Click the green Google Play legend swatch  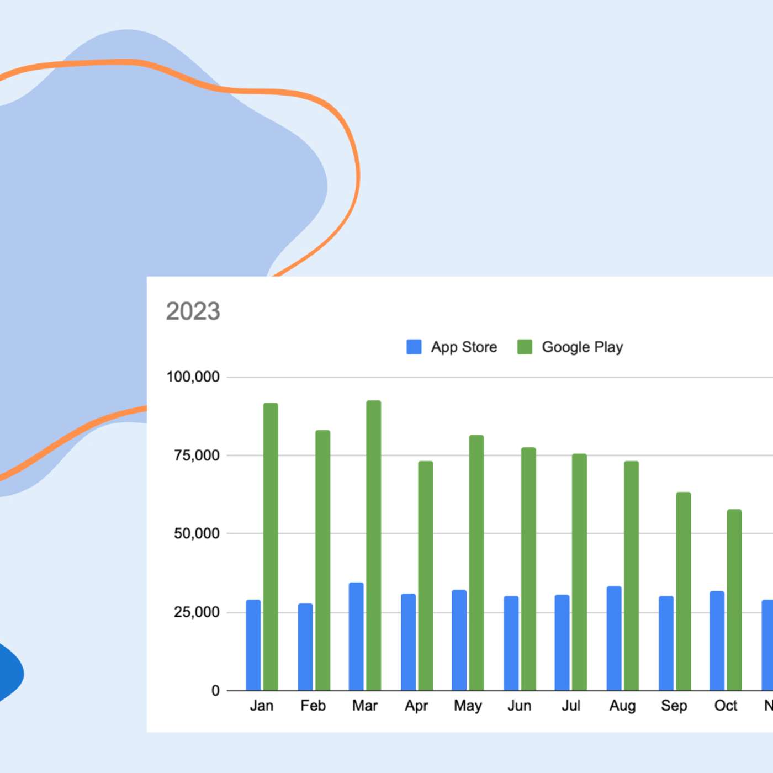525,347
